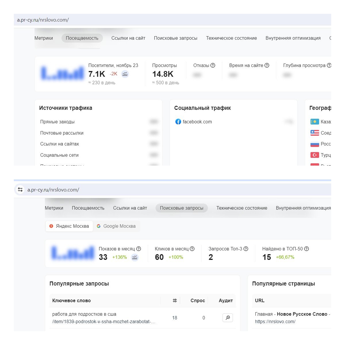Click site settings icon in lower address bar
This screenshot has height=345, width=345.
(20, 190)
